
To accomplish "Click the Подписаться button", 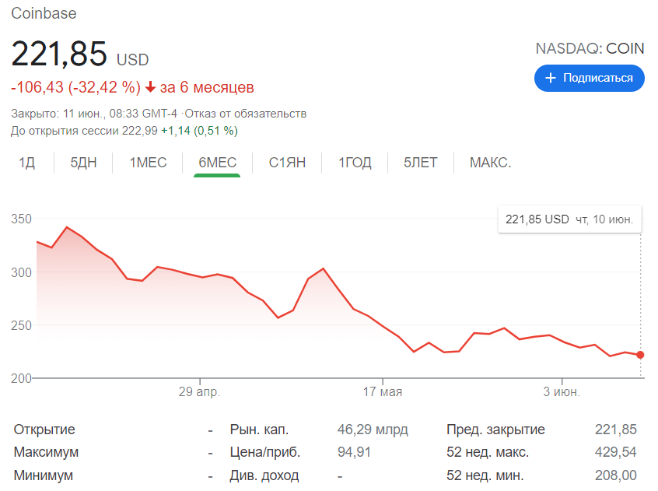I will coord(589,78).
